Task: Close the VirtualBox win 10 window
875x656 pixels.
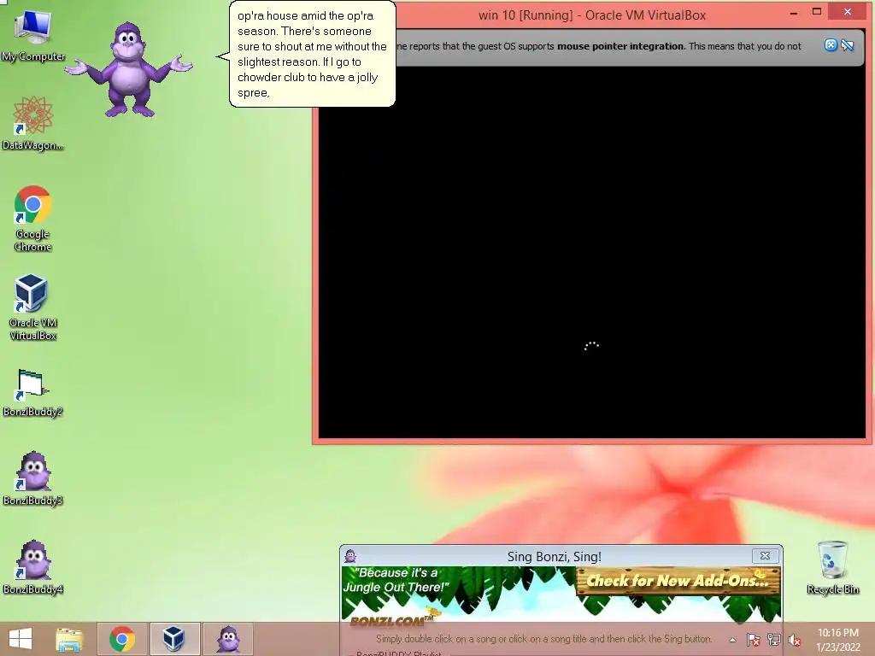Action: pos(848,12)
